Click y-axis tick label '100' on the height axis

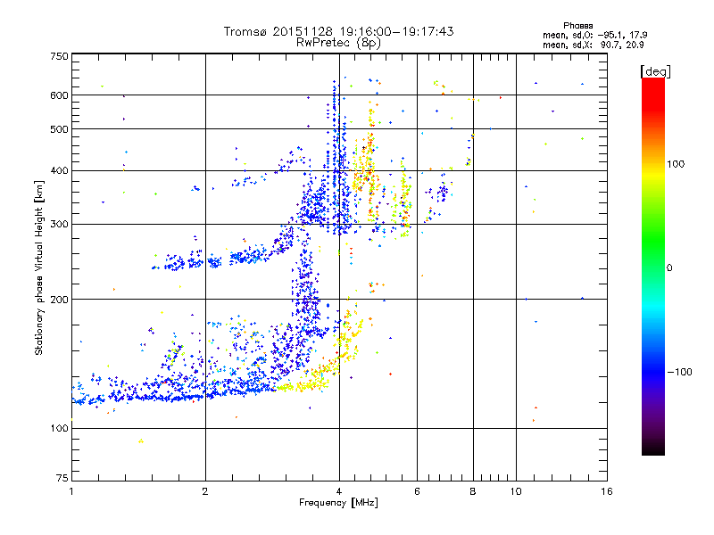(59, 429)
